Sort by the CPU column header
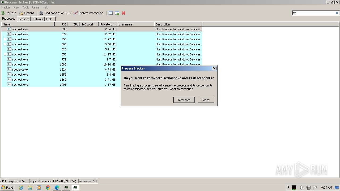Screen dimensions: 340x191 pos(74,24)
